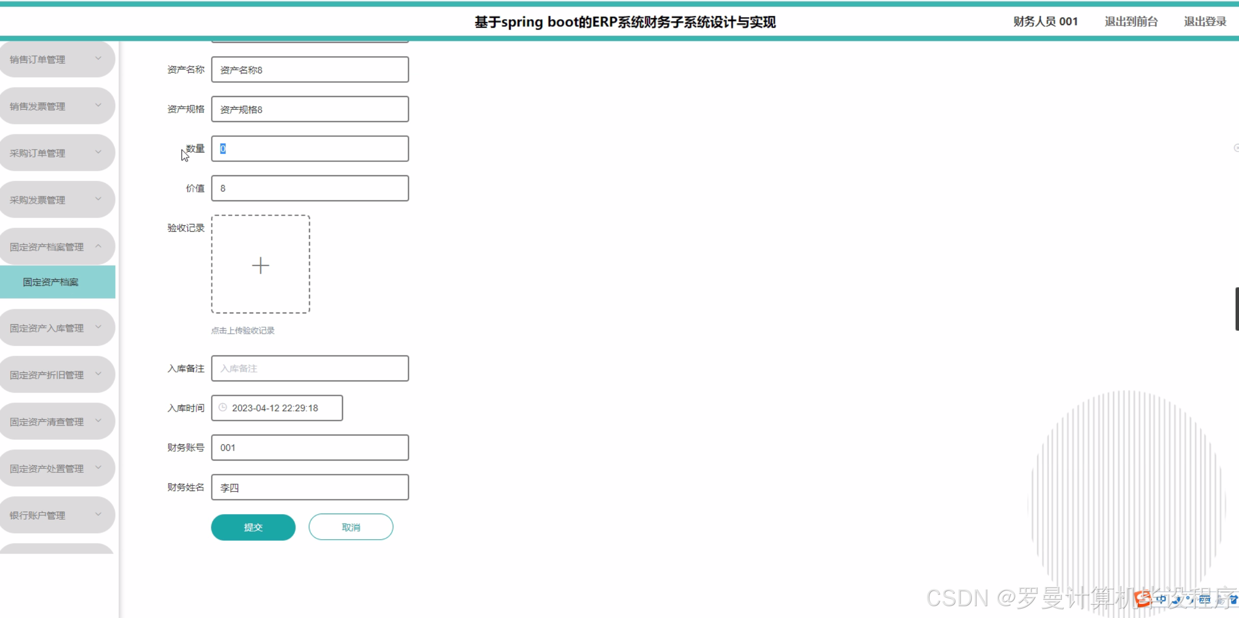Image resolution: width=1239 pixels, height=618 pixels.
Task: Expand 固定资产折旧管理 menu
Action: (x=57, y=374)
